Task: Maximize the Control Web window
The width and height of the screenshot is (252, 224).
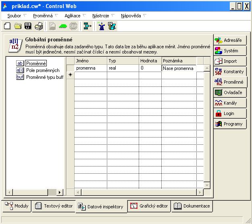Action: tap(240, 6)
